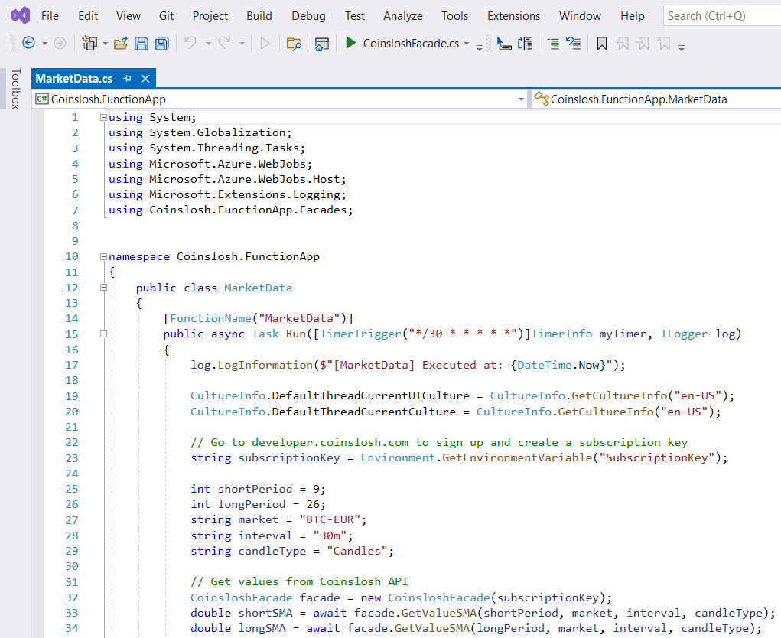Click the Undo arrow icon
The width and height of the screenshot is (781, 638).
(x=190, y=43)
